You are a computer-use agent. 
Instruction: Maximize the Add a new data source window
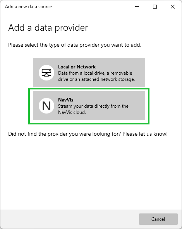[155, 7]
